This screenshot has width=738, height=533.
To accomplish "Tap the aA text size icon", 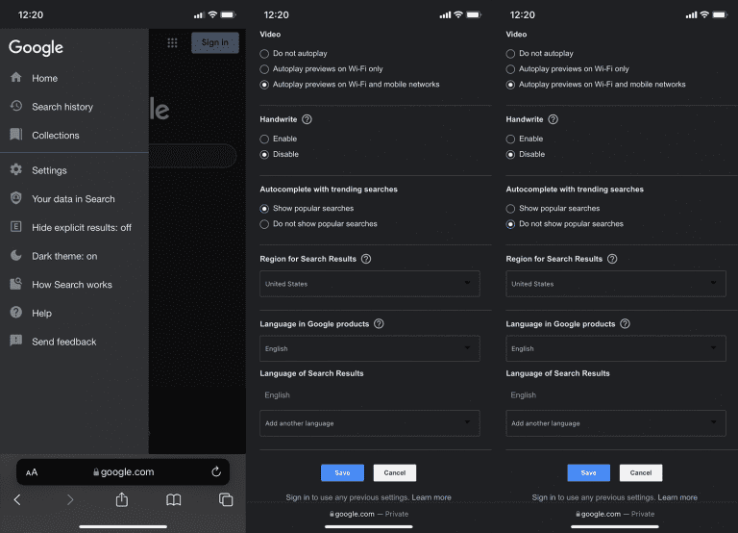I will (x=32, y=472).
